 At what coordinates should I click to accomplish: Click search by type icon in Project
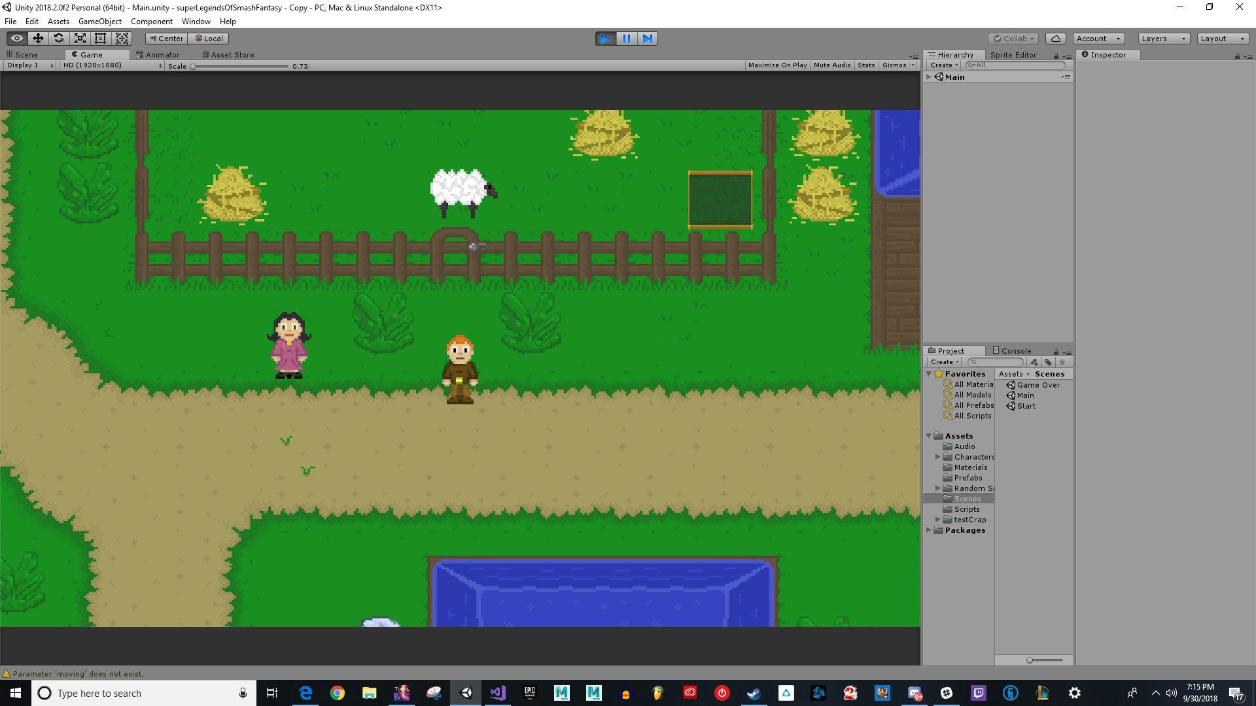(x=1034, y=362)
